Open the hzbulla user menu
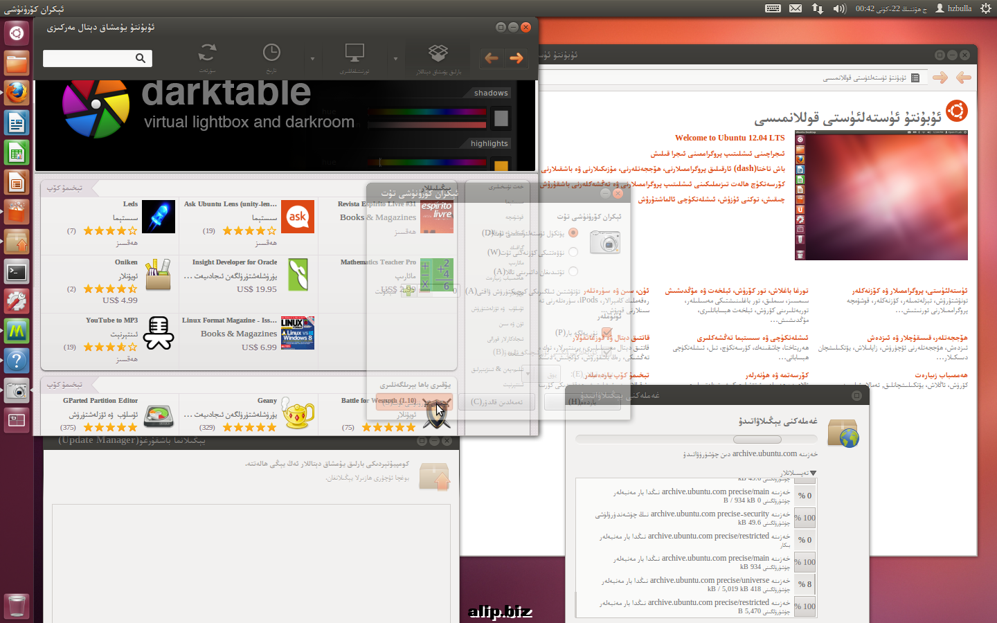 pyautogui.click(x=953, y=8)
